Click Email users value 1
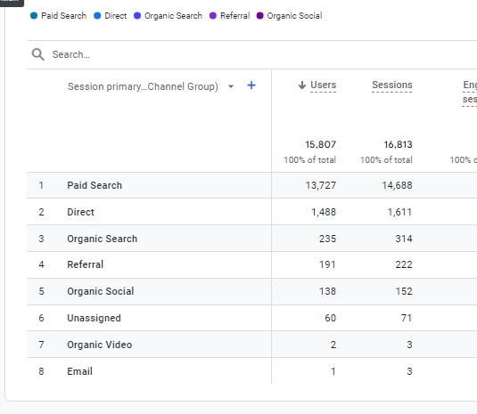This screenshot has width=477, height=414. pos(333,371)
